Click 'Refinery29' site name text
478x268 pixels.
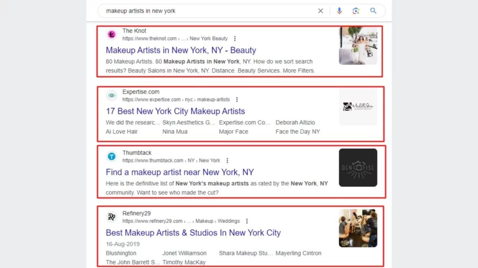point(137,213)
